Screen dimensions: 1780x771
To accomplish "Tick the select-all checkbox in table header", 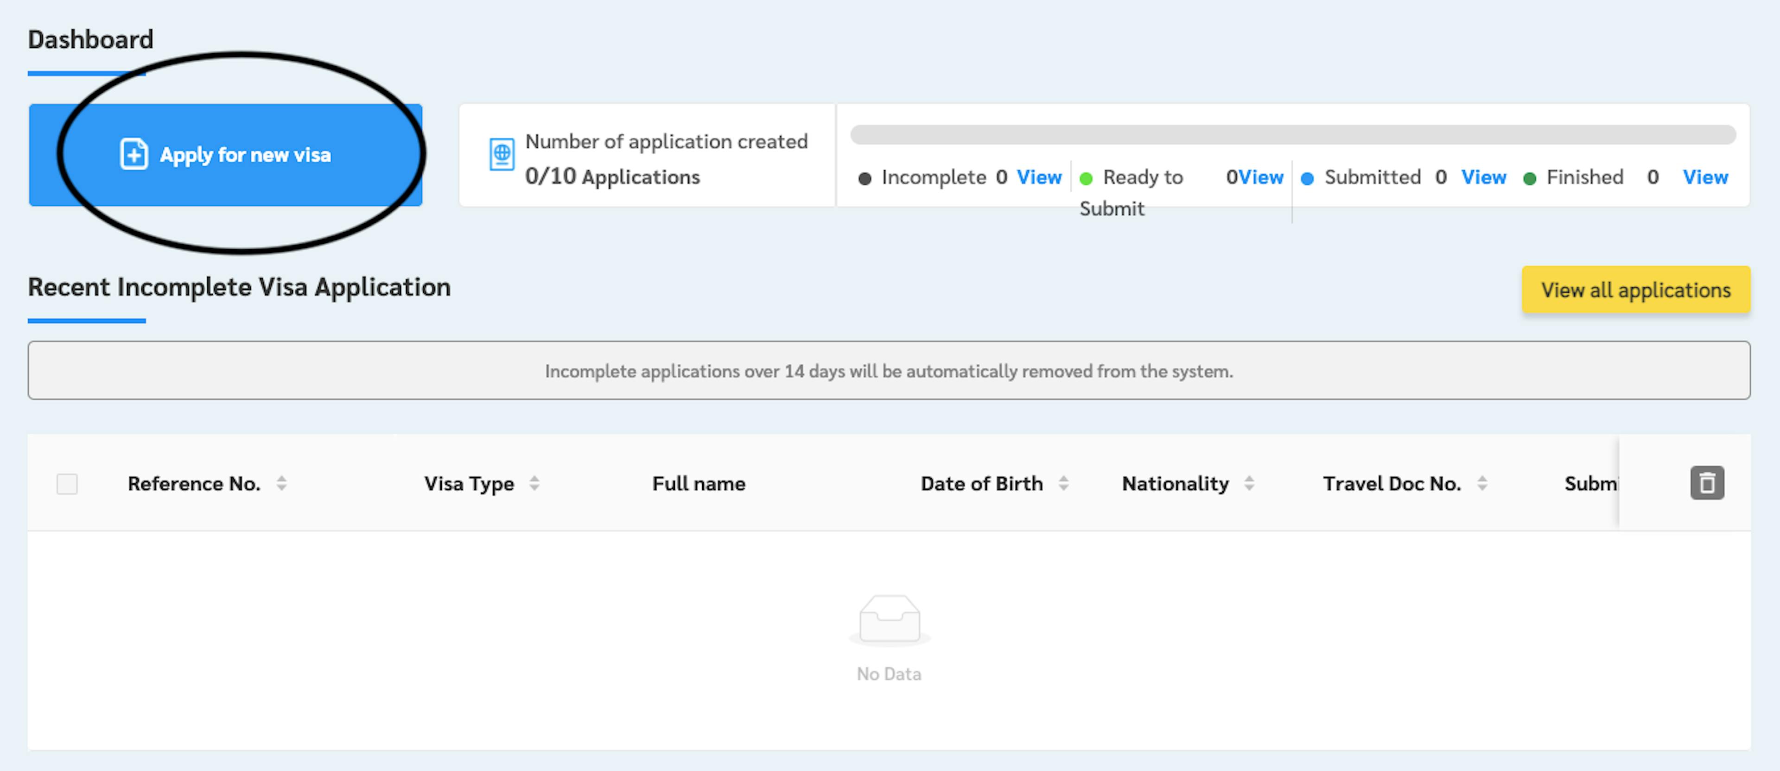I will (x=67, y=484).
